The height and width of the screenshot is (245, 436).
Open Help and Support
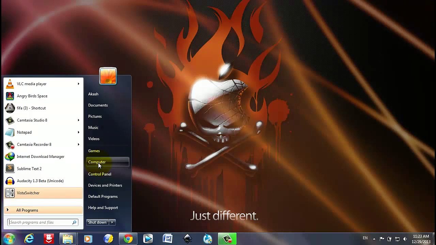coord(103,208)
